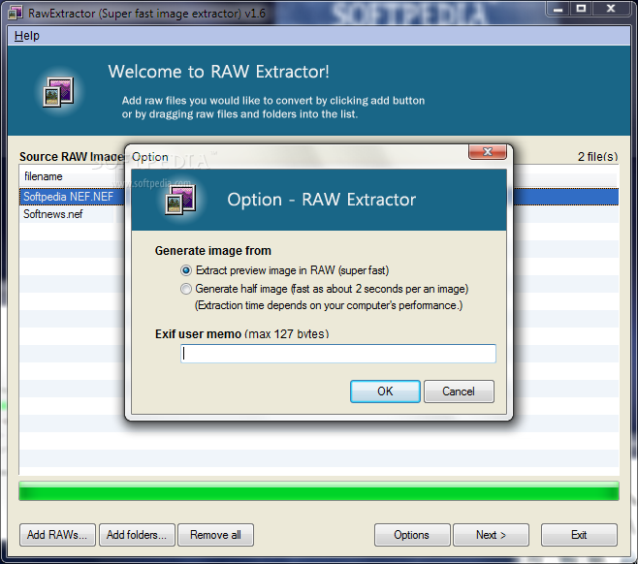Click the Exit button
Screen dimensions: 638x564
(579, 534)
